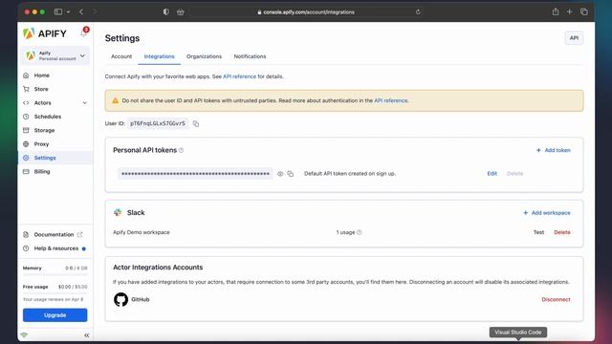
Task: Select Settings in the sidebar
Action: pos(45,158)
